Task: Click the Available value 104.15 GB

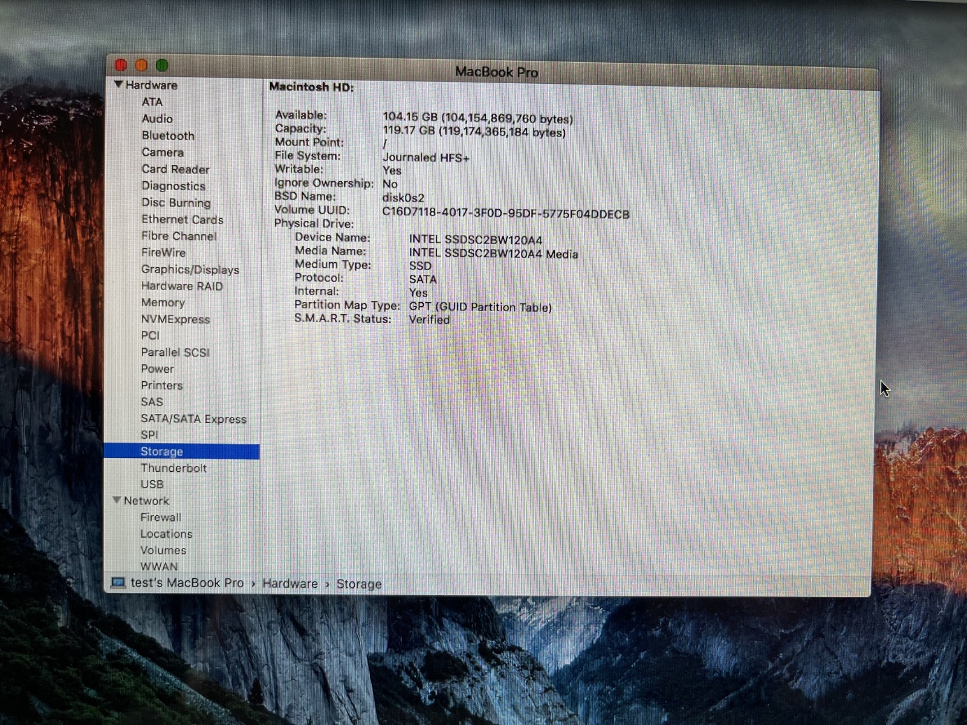Action: click(477, 118)
